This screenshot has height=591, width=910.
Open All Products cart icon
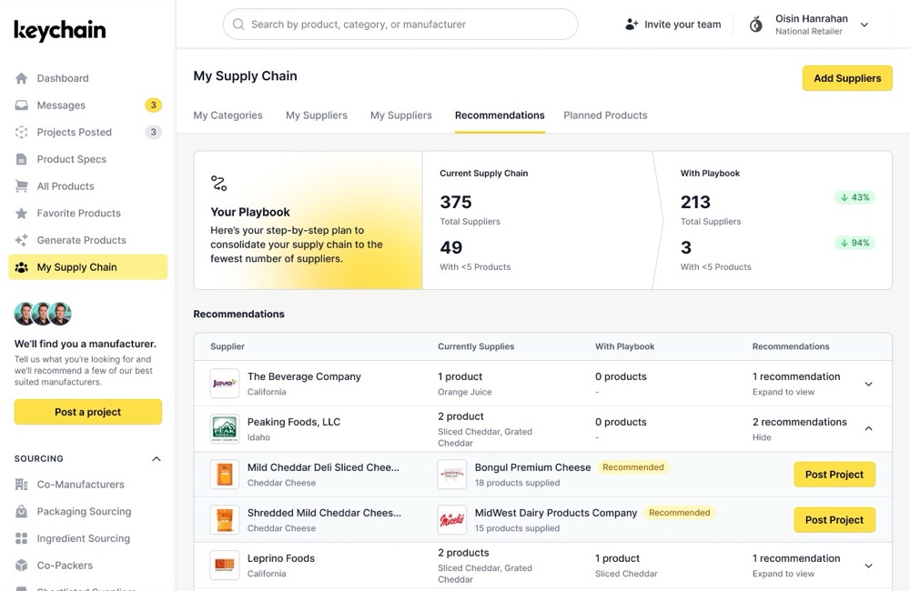click(22, 186)
